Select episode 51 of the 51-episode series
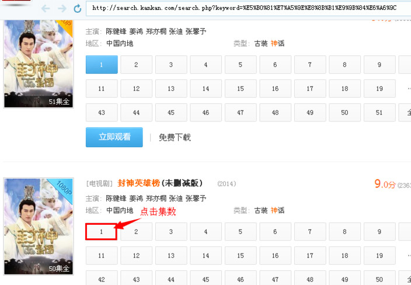This screenshot has width=411, height=285. [379, 113]
